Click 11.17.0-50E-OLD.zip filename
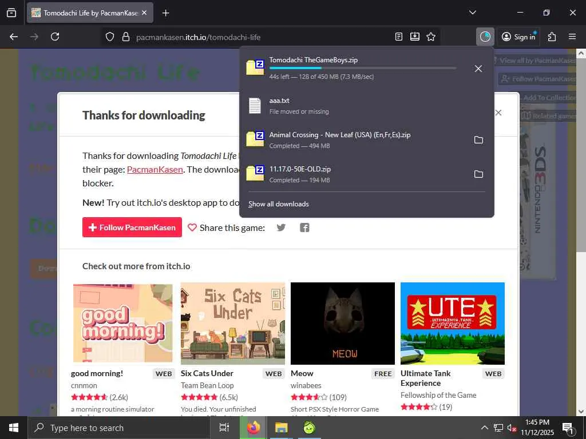Image resolution: width=586 pixels, height=439 pixels. point(300,169)
